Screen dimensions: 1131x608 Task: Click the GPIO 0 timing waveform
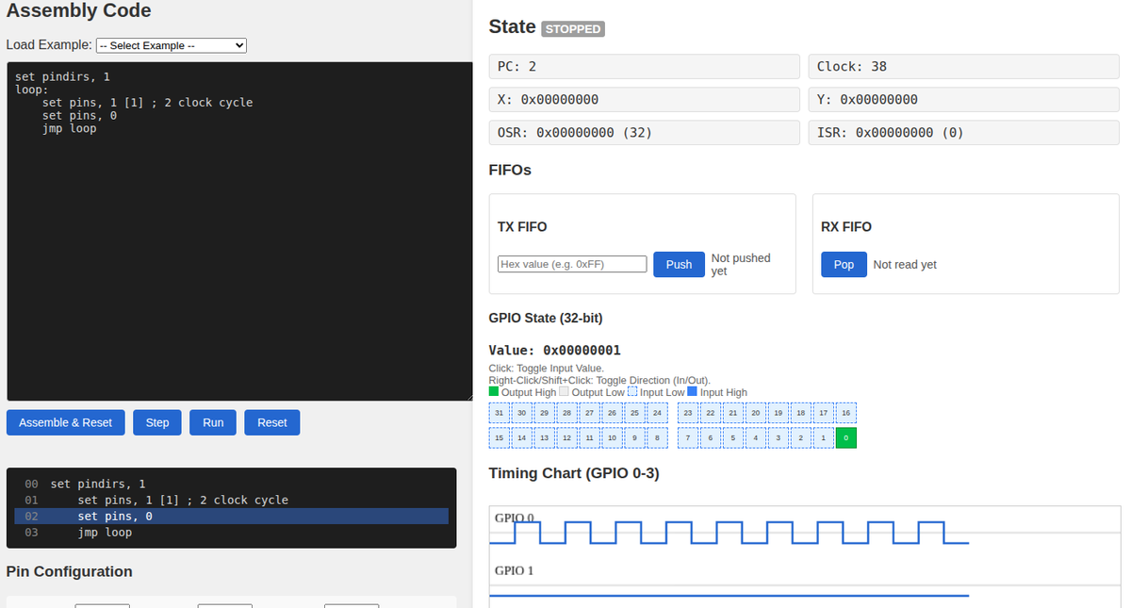(x=729, y=533)
